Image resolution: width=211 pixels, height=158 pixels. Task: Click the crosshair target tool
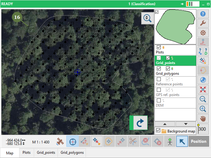pyautogui.click(x=72, y=141)
